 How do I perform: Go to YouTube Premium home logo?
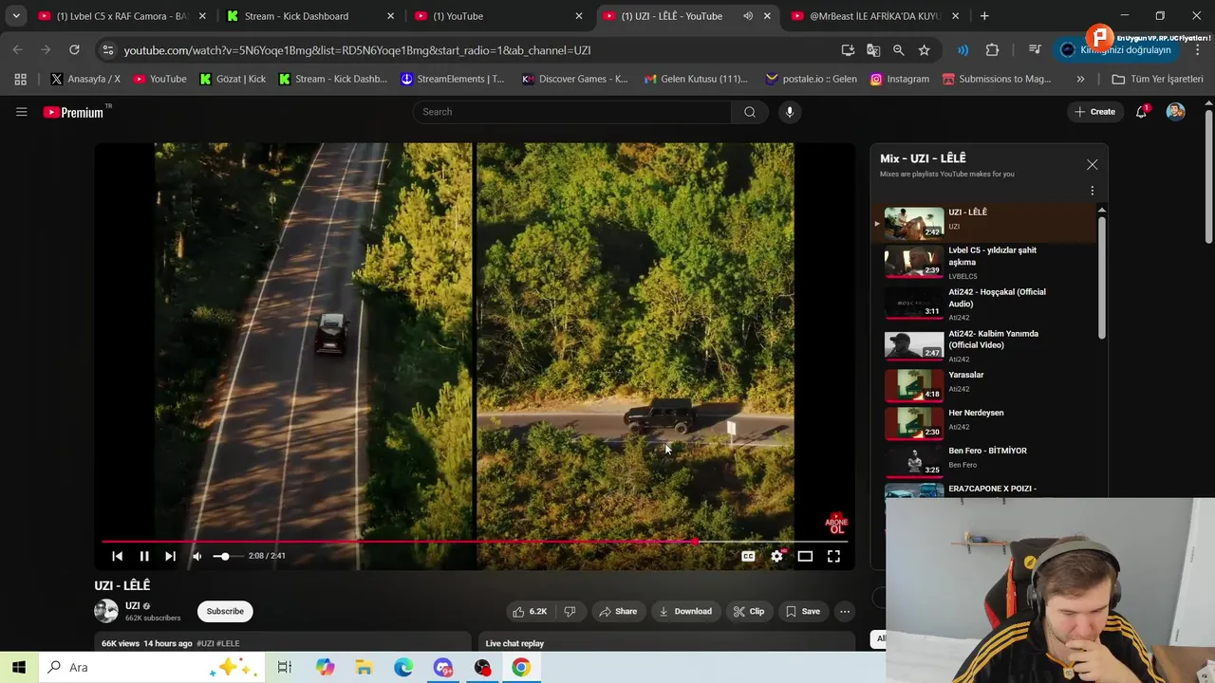pyautogui.click(x=73, y=112)
